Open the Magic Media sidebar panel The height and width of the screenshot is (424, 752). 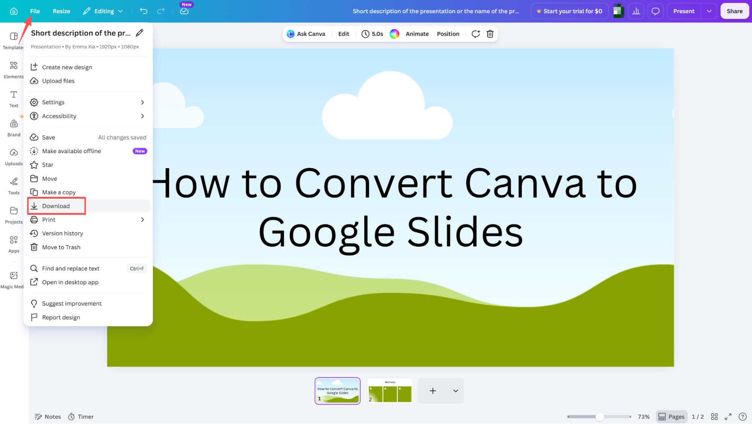click(14, 280)
